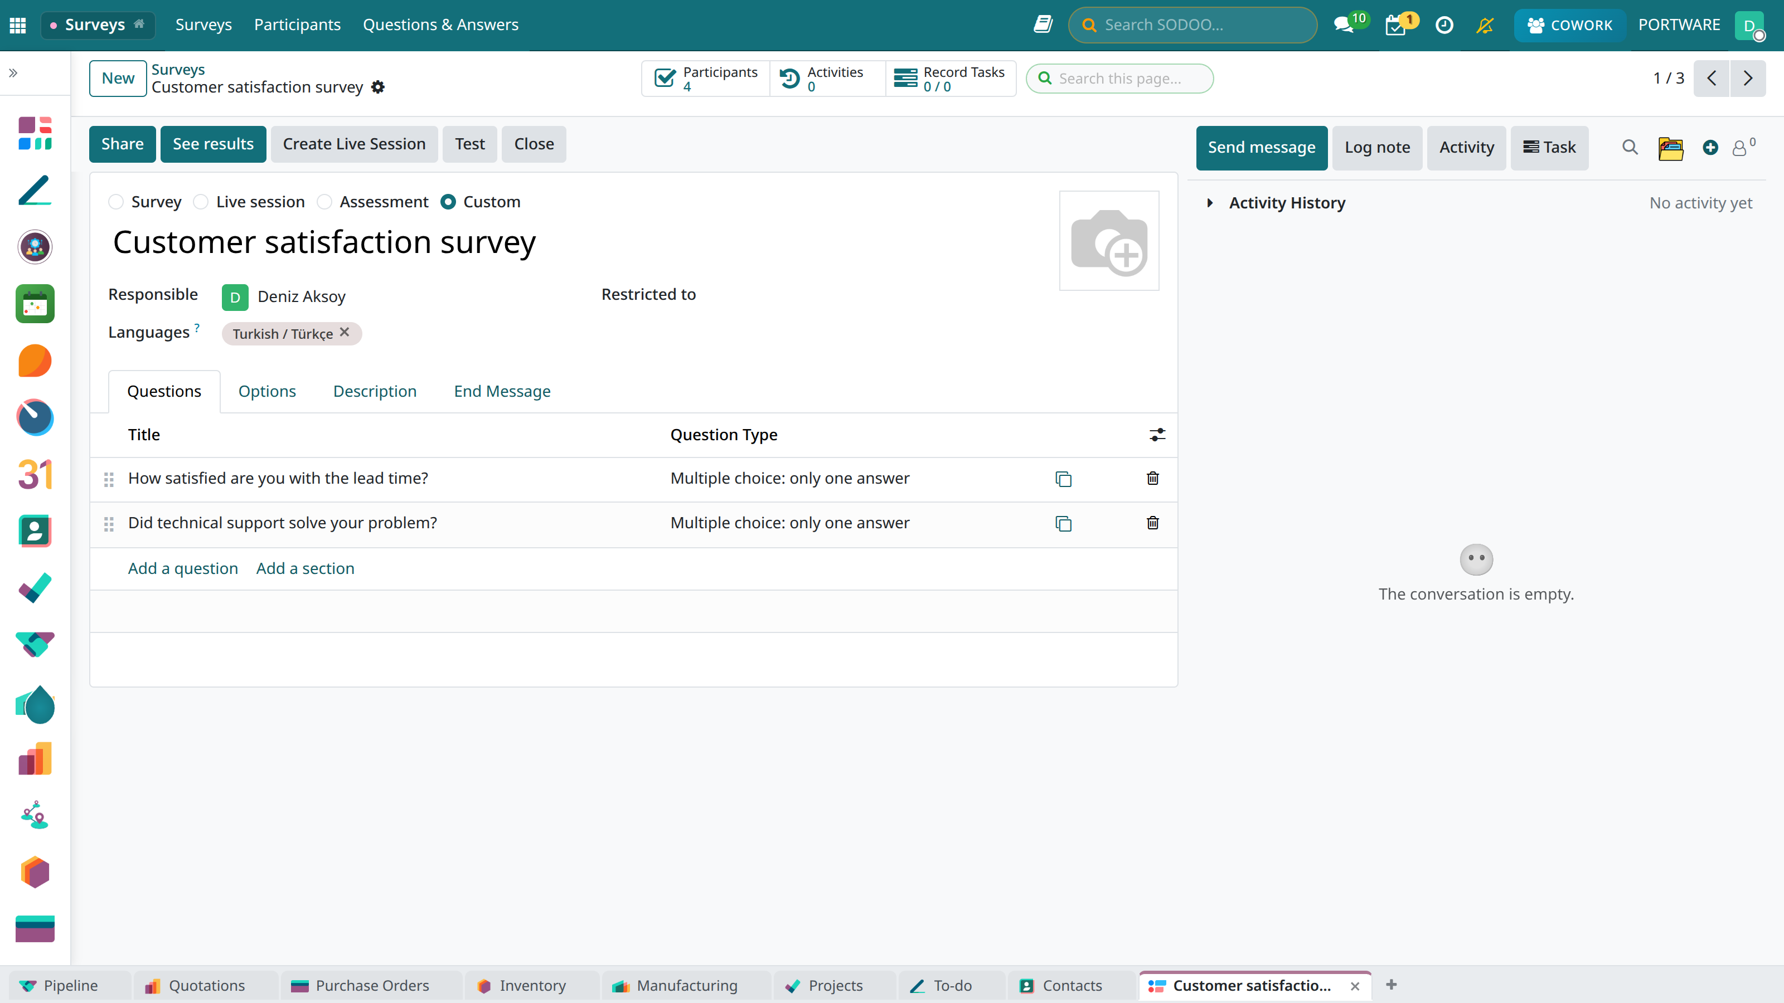The image size is (1784, 1003).
Task: Switch to the Options tab
Action: [x=266, y=392]
